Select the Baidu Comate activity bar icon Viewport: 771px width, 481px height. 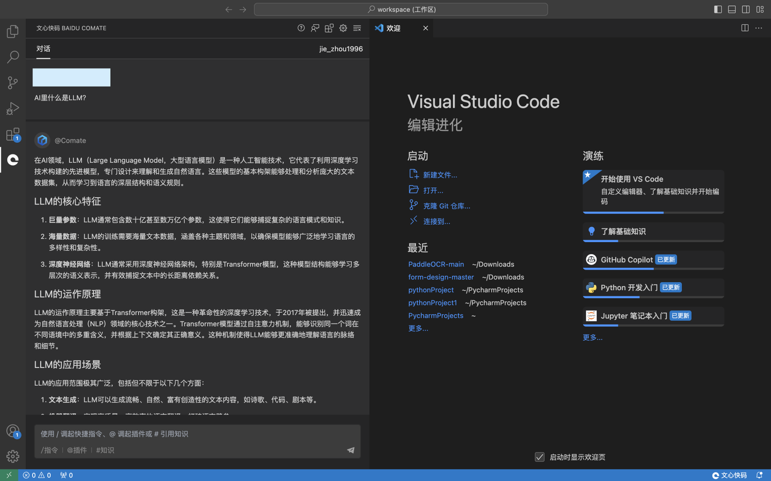[13, 160]
